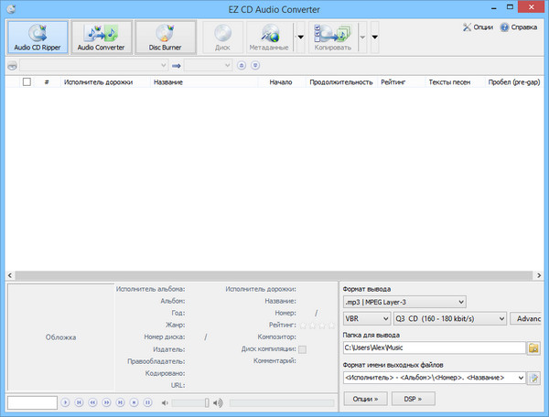Click the DSP » button
Screen dimensions: 549x417
(x=413, y=399)
